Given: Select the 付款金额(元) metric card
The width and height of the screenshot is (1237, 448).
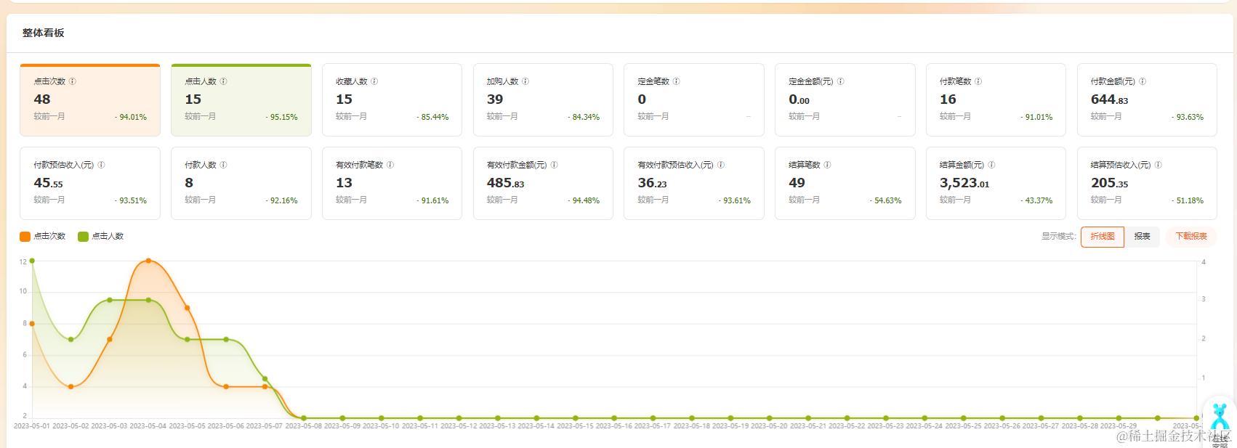Looking at the screenshot, I should tap(1147, 100).
